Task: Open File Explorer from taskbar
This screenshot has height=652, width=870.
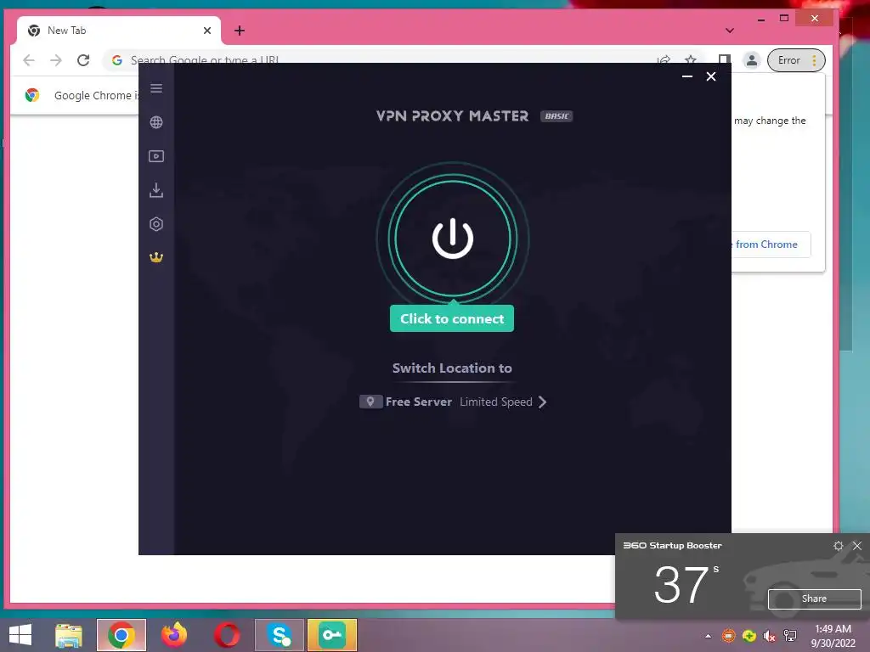Action: click(x=69, y=635)
